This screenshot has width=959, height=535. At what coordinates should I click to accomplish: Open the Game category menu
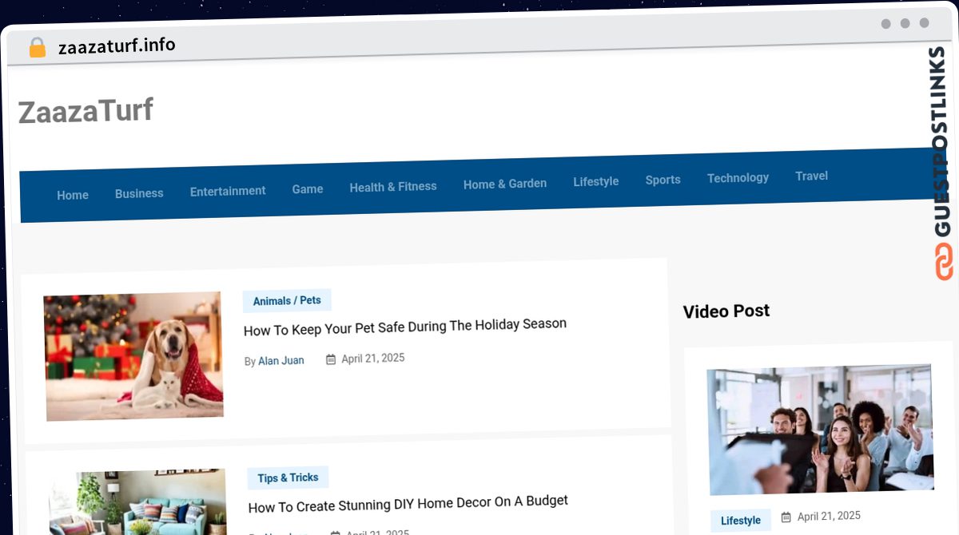point(308,189)
